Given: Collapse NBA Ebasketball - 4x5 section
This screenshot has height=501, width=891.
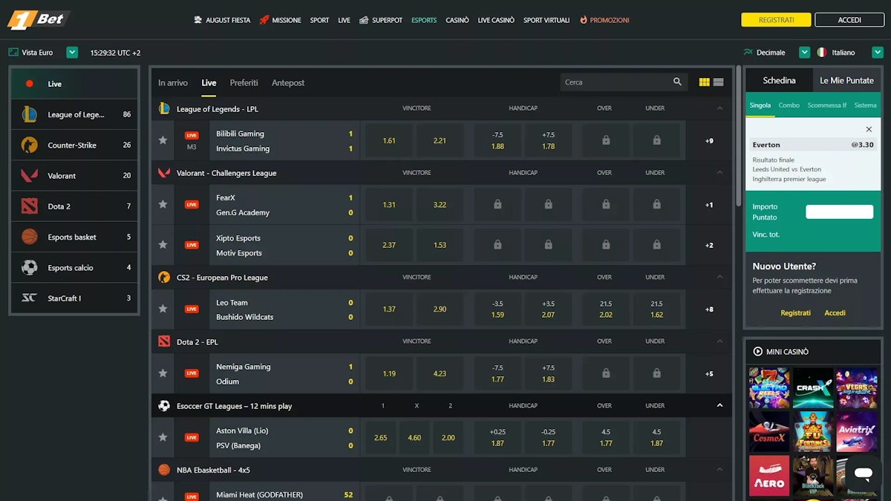Looking at the screenshot, I should click(719, 470).
